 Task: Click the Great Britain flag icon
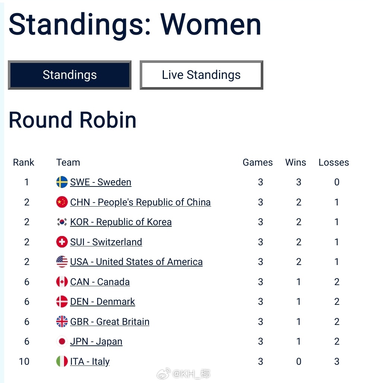coord(62,322)
